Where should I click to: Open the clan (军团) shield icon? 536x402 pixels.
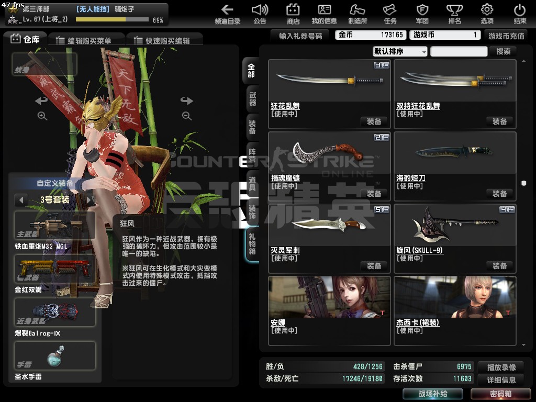[422, 14]
